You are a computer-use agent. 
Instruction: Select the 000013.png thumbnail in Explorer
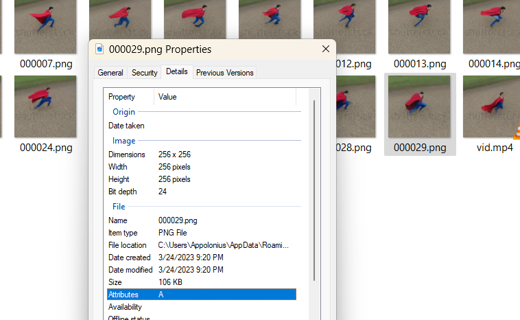(419, 27)
